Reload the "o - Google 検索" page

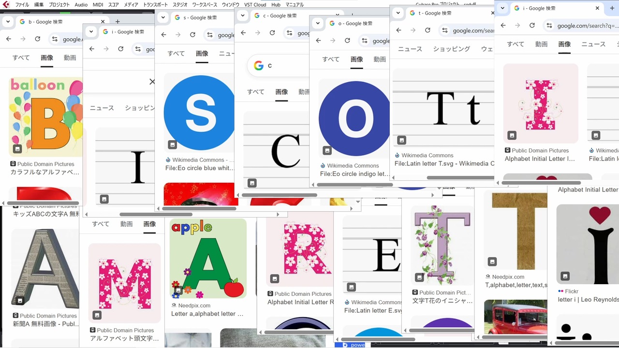pyautogui.click(x=347, y=40)
